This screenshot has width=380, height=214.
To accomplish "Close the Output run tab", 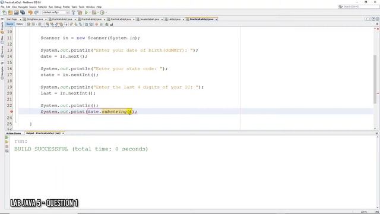I will pyautogui.click(x=63, y=133).
